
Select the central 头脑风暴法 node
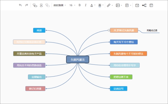[x=78, y=59]
